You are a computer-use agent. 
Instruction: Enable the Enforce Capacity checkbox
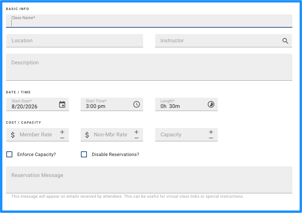coord(9,154)
